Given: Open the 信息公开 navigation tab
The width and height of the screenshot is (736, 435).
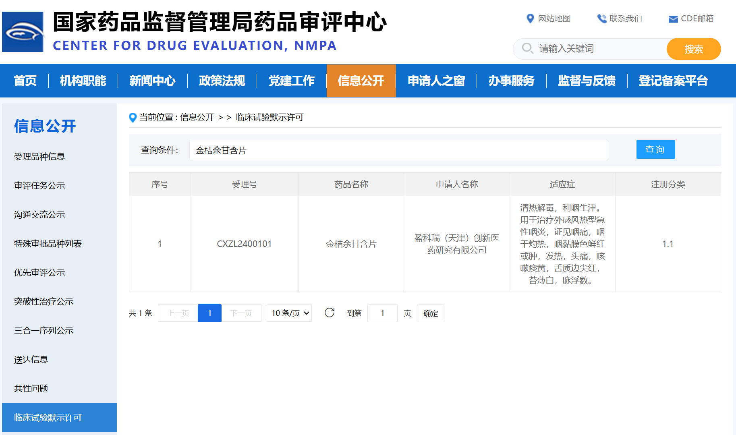Looking at the screenshot, I should [361, 81].
